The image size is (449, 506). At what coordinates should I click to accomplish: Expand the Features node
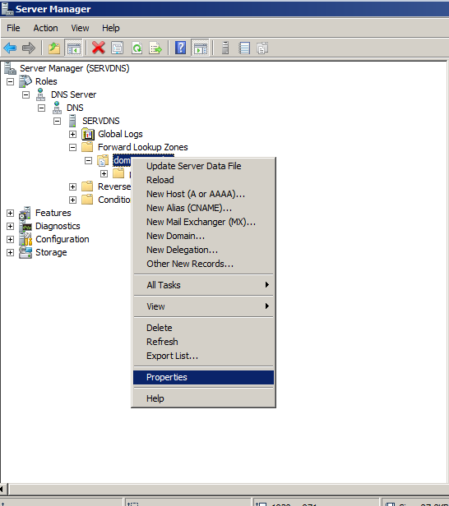11,213
